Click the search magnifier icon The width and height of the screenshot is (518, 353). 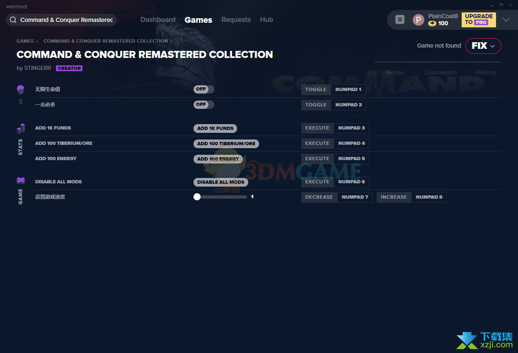(13, 20)
